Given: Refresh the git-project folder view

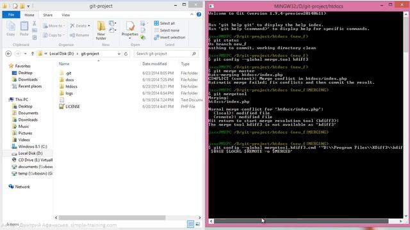Looking at the screenshot, I should point(126,54).
